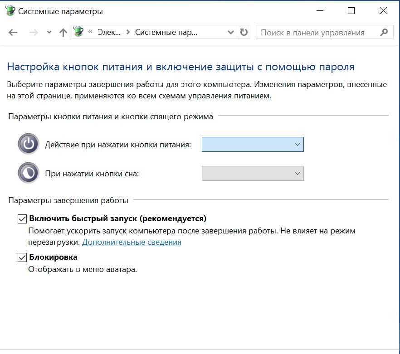Click the refresh button in address bar

(x=244, y=33)
